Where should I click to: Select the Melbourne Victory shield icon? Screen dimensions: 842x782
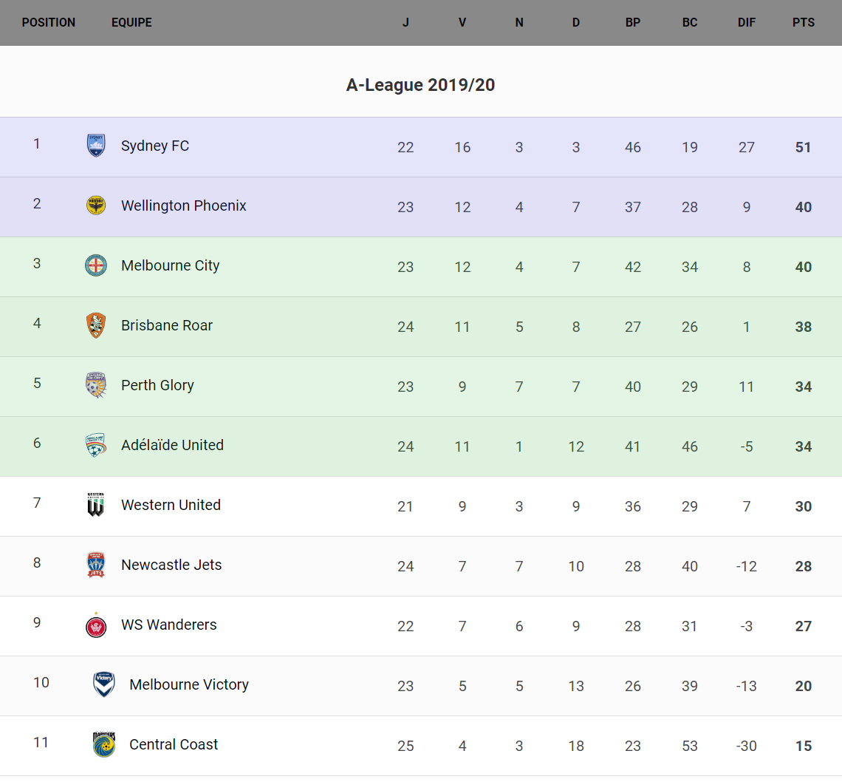104,684
